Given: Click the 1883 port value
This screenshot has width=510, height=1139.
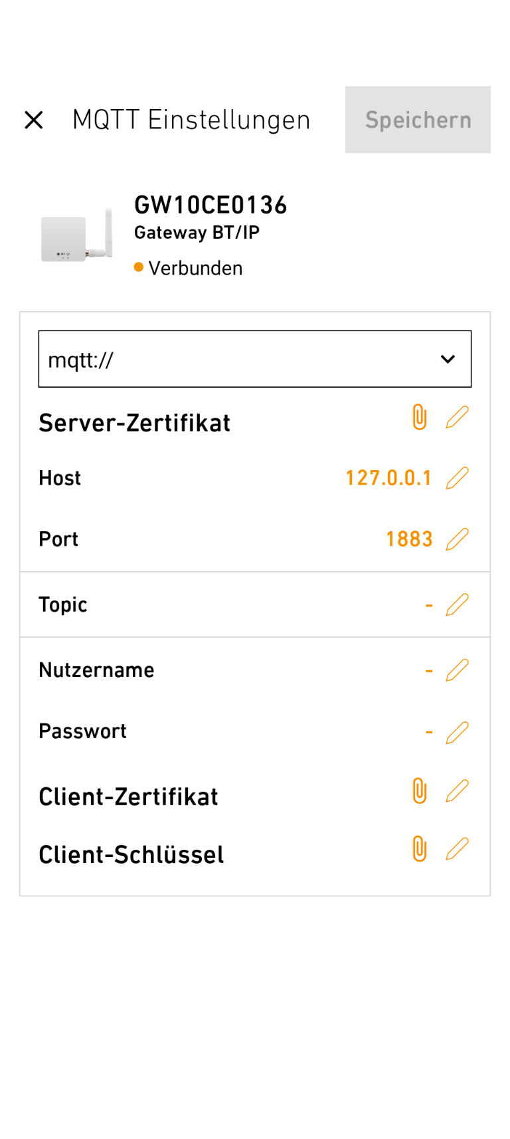Looking at the screenshot, I should point(409,539).
